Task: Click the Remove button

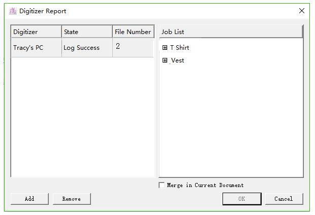Action: 72,199
